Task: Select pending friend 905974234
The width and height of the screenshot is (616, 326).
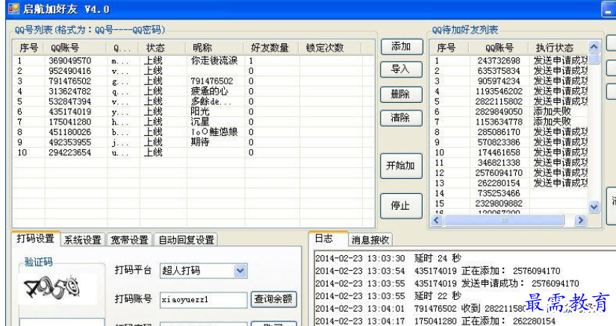Action: 509,81
